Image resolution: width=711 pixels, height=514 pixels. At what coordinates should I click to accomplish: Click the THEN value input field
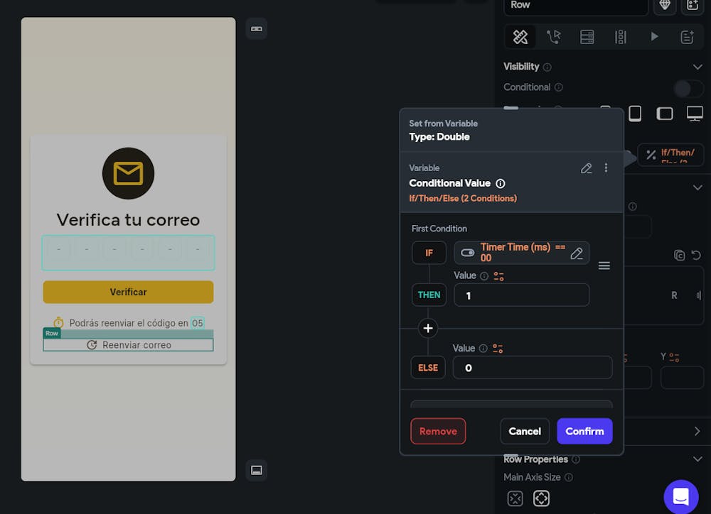(x=521, y=295)
